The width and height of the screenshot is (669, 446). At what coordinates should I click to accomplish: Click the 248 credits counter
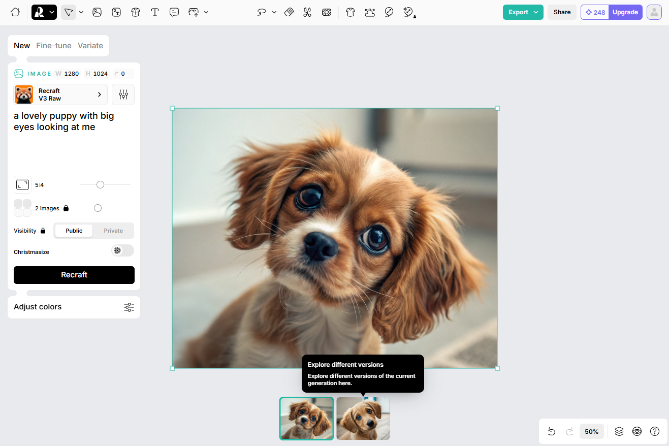595,12
